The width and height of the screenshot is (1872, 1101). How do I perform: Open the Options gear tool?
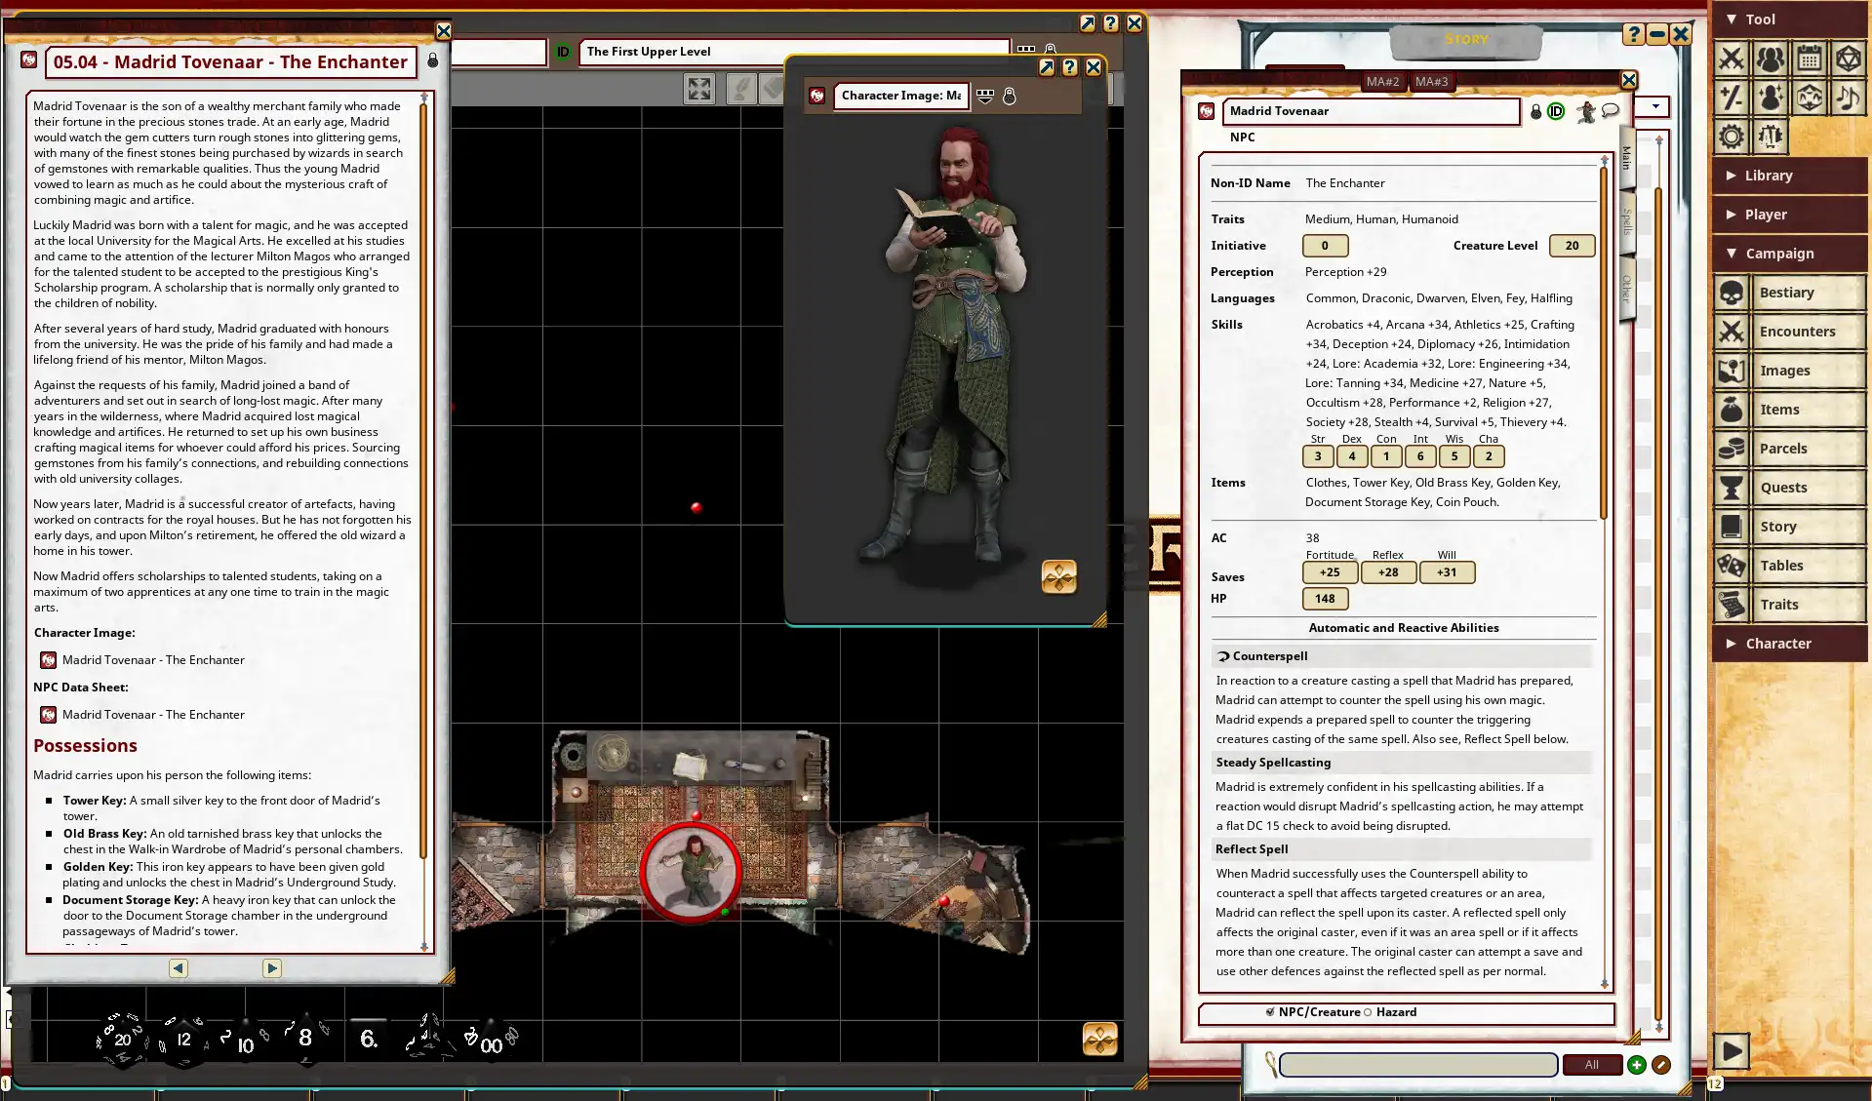click(x=1732, y=137)
